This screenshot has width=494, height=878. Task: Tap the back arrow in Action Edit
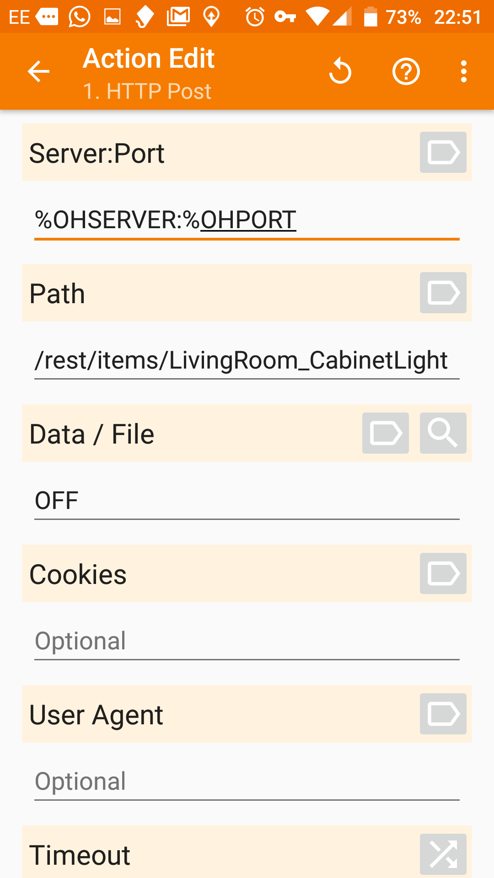coord(38,72)
